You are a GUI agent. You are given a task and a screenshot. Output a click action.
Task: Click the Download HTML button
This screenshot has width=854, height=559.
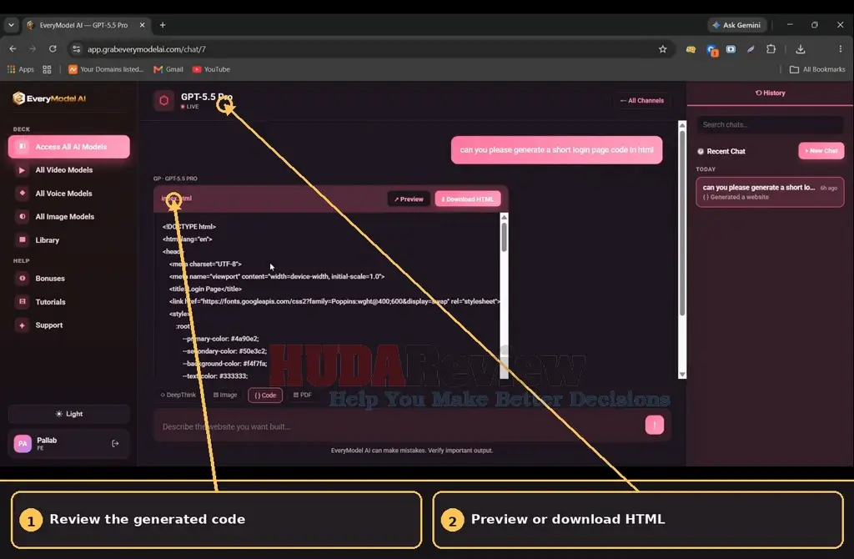pos(468,199)
